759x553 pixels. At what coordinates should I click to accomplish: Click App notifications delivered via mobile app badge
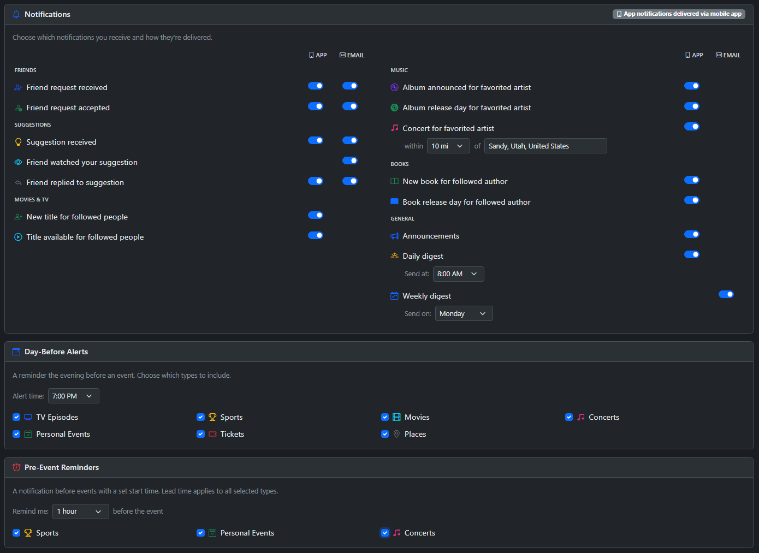pyautogui.click(x=679, y=14)
